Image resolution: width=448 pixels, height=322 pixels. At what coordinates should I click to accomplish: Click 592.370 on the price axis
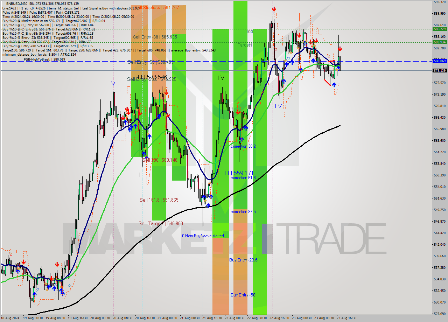440,2
